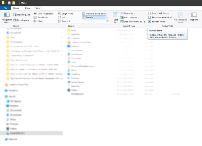Open the Group by dropdown
Image resolution: width=202 pixels, height=146 pixels.
click(x=128, y=13)
